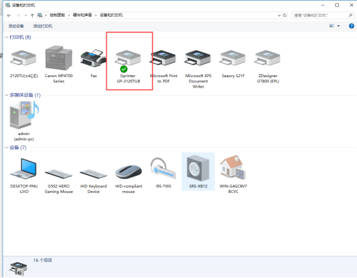The height and width of the screenshot is (278, 357).
Task: Select the Gprinter GP-3120TUB printer
Action: pyautogui.click(x=128, y=65)
